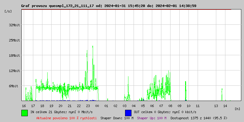This screenshot has width=244, height=122.
Task: Click the 'Dostupnost 1375 z 1440' text
Action: coord(199,118)
